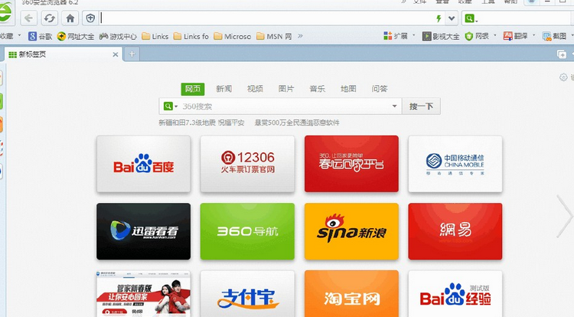574x317 pixels.
Task: Select the 地图 search category
Action: pyautogui.click(x=348, y=89)
